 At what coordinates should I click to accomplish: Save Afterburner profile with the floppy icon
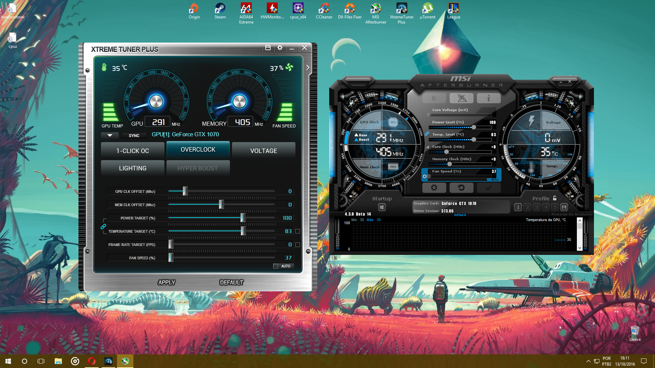pyautogui.click(x=564, y=207)
